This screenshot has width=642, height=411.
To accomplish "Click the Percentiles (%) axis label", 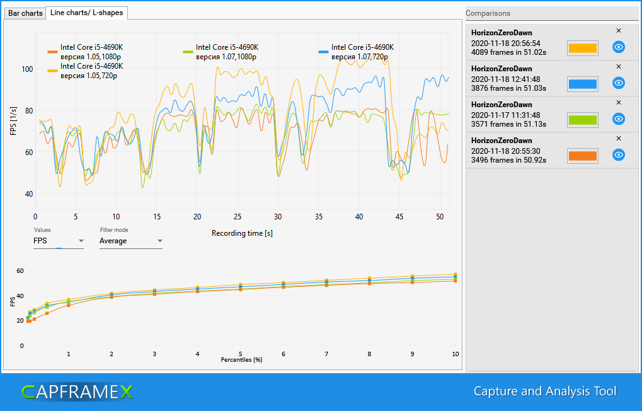I will point(241,360).
